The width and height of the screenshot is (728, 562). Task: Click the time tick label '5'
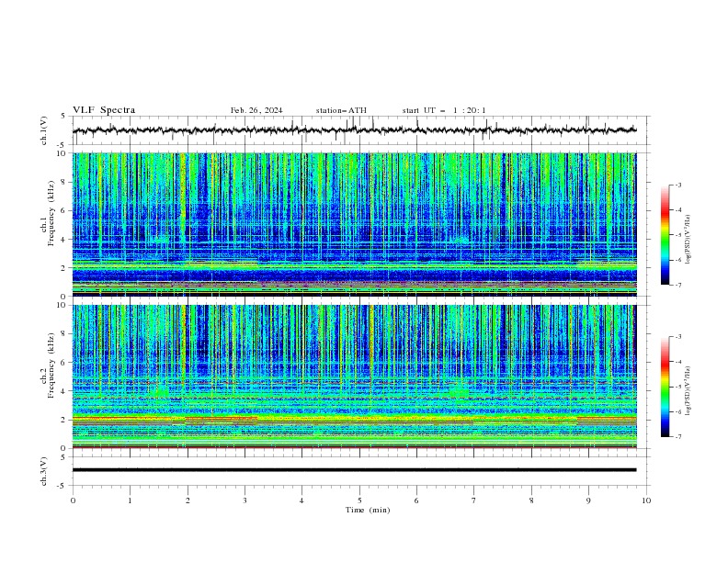click(359, 500)
